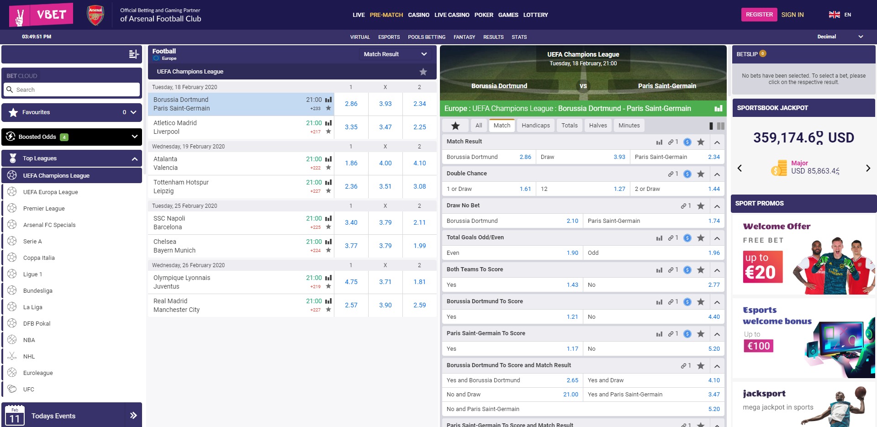Collapse the left sidebar panel icon
877x427 pixels.
pyautogui.click(x=134, y=54)
